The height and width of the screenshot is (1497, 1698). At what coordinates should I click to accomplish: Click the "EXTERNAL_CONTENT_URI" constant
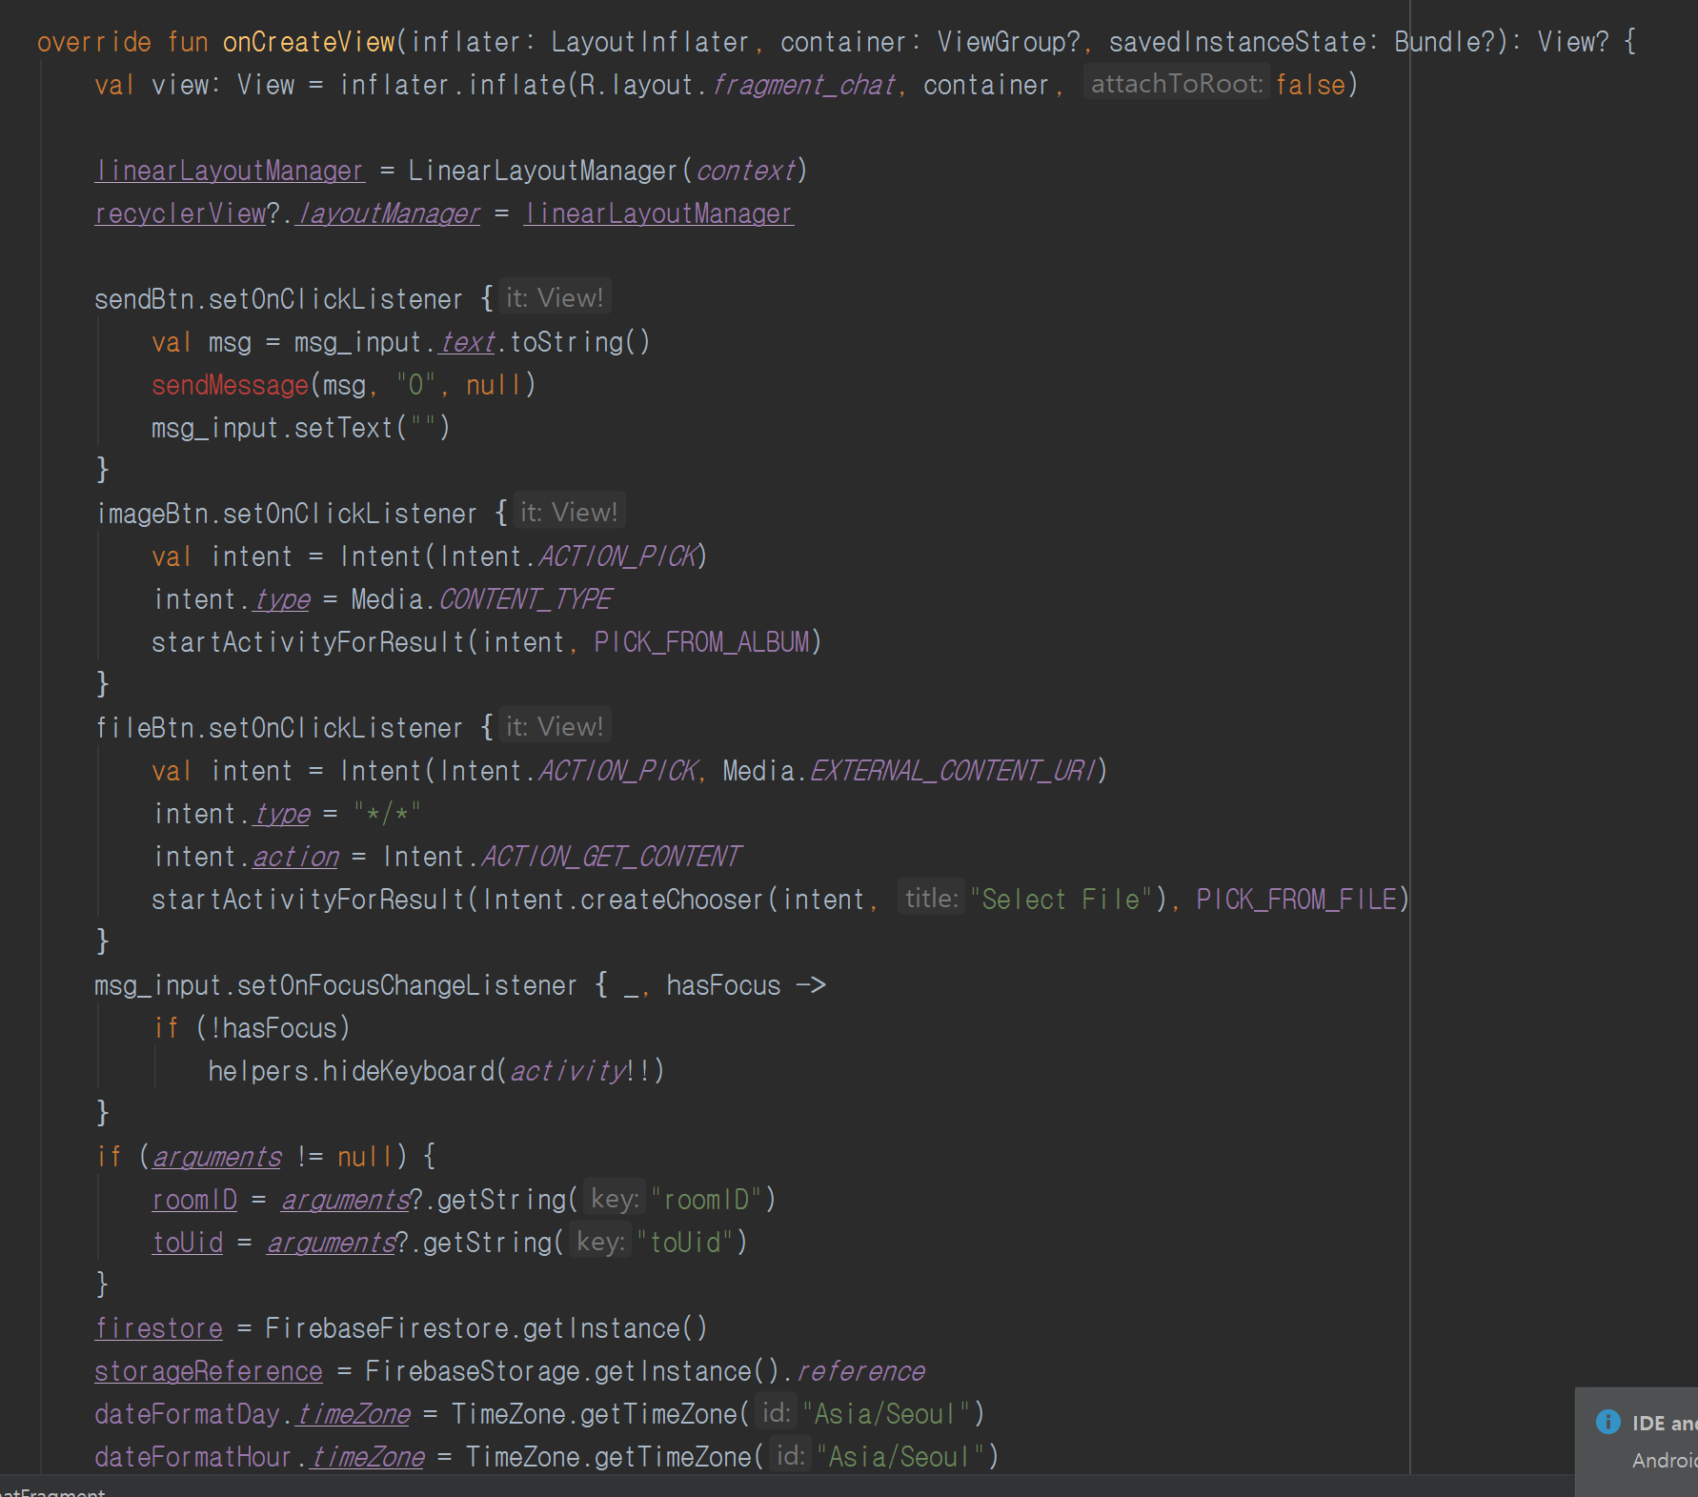point(954,771)
